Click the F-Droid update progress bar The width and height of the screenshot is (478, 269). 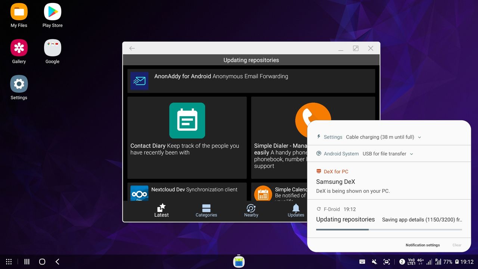tap(389, 229)
